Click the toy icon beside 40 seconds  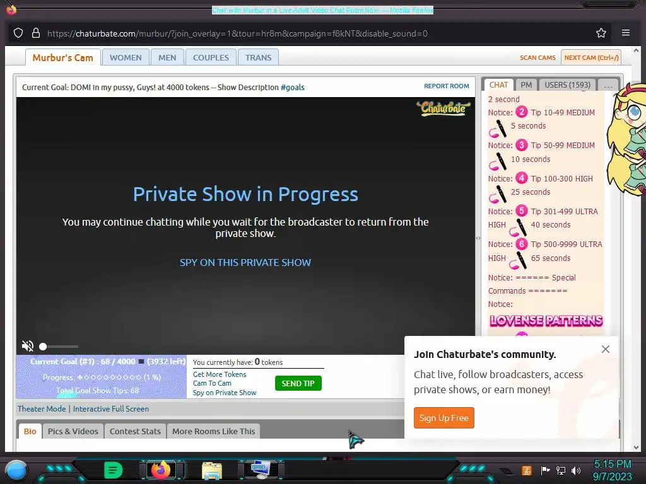tap(518, 228)
